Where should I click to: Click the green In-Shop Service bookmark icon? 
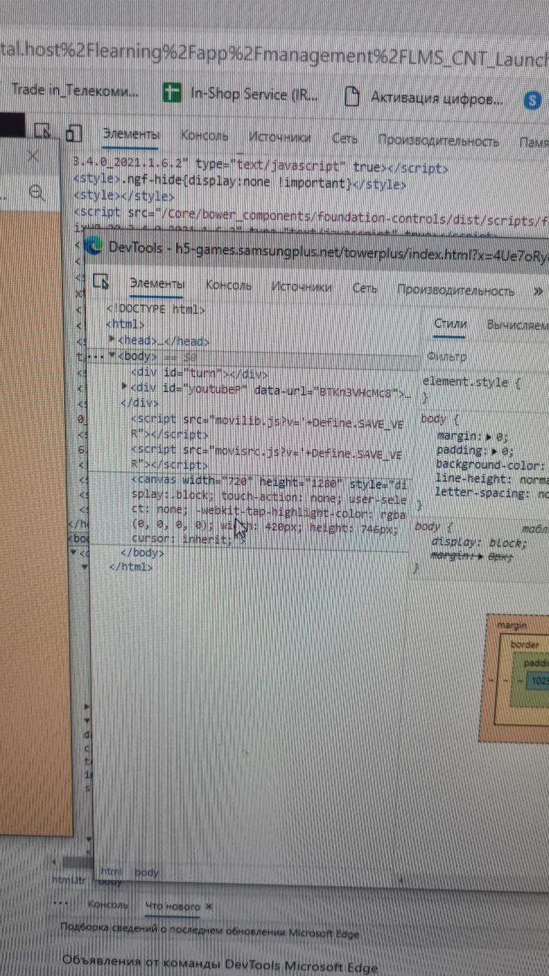point(172,93)
